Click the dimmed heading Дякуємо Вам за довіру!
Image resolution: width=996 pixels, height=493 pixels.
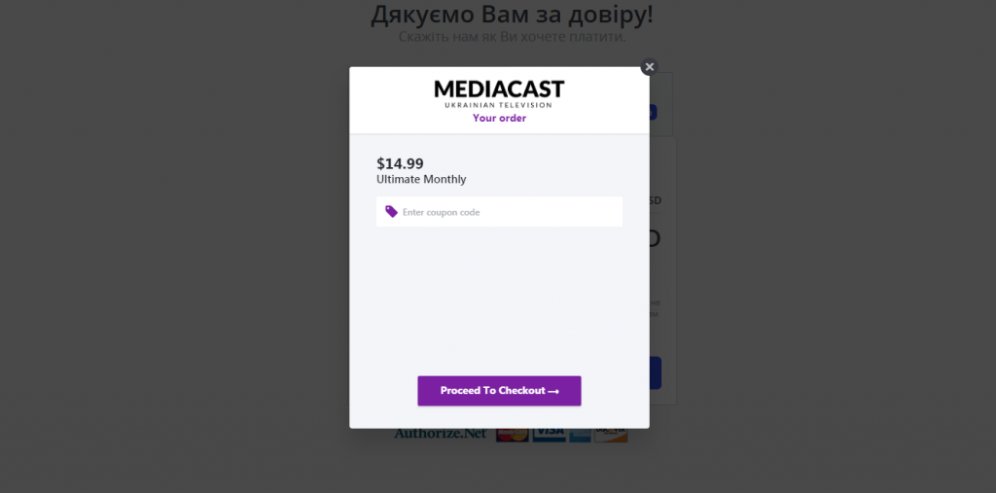512,14
